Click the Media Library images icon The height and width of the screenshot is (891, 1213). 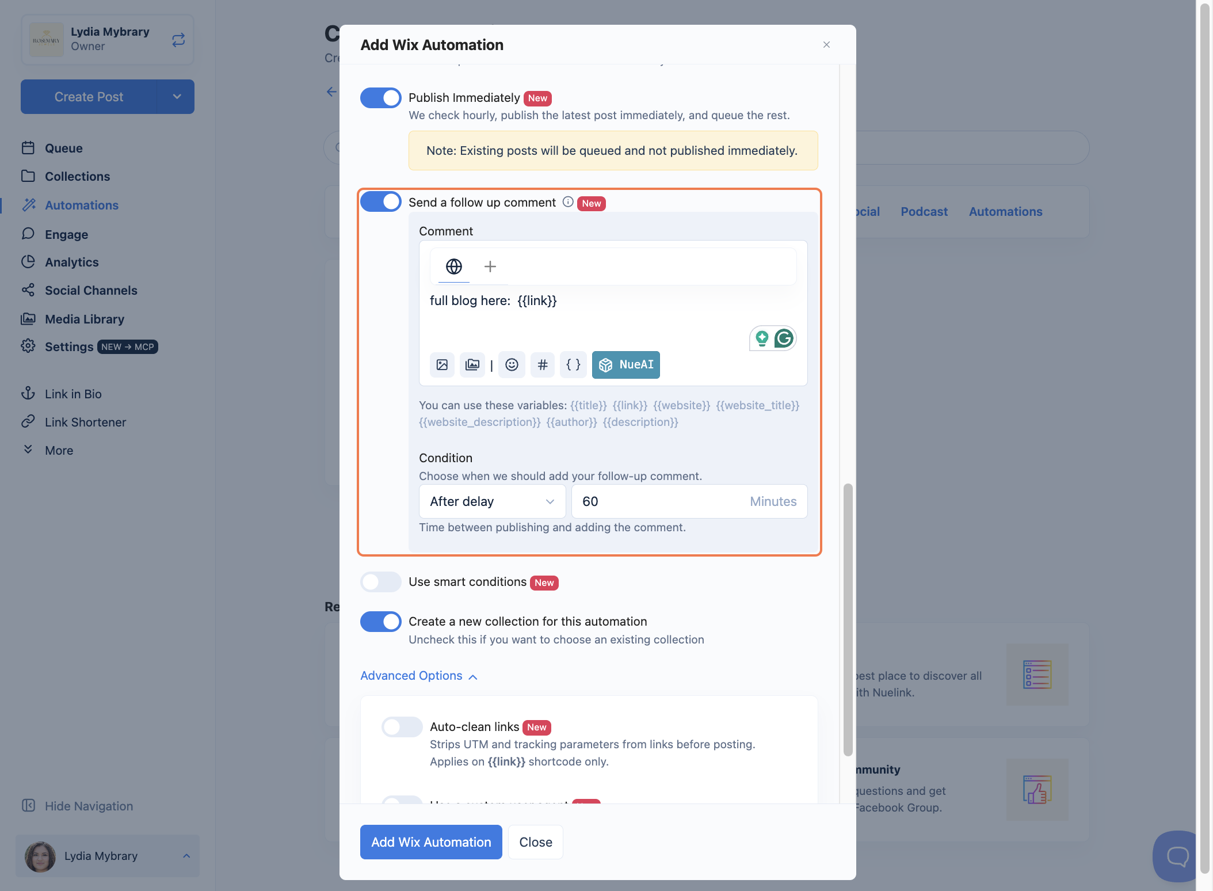tap(28, 319)
